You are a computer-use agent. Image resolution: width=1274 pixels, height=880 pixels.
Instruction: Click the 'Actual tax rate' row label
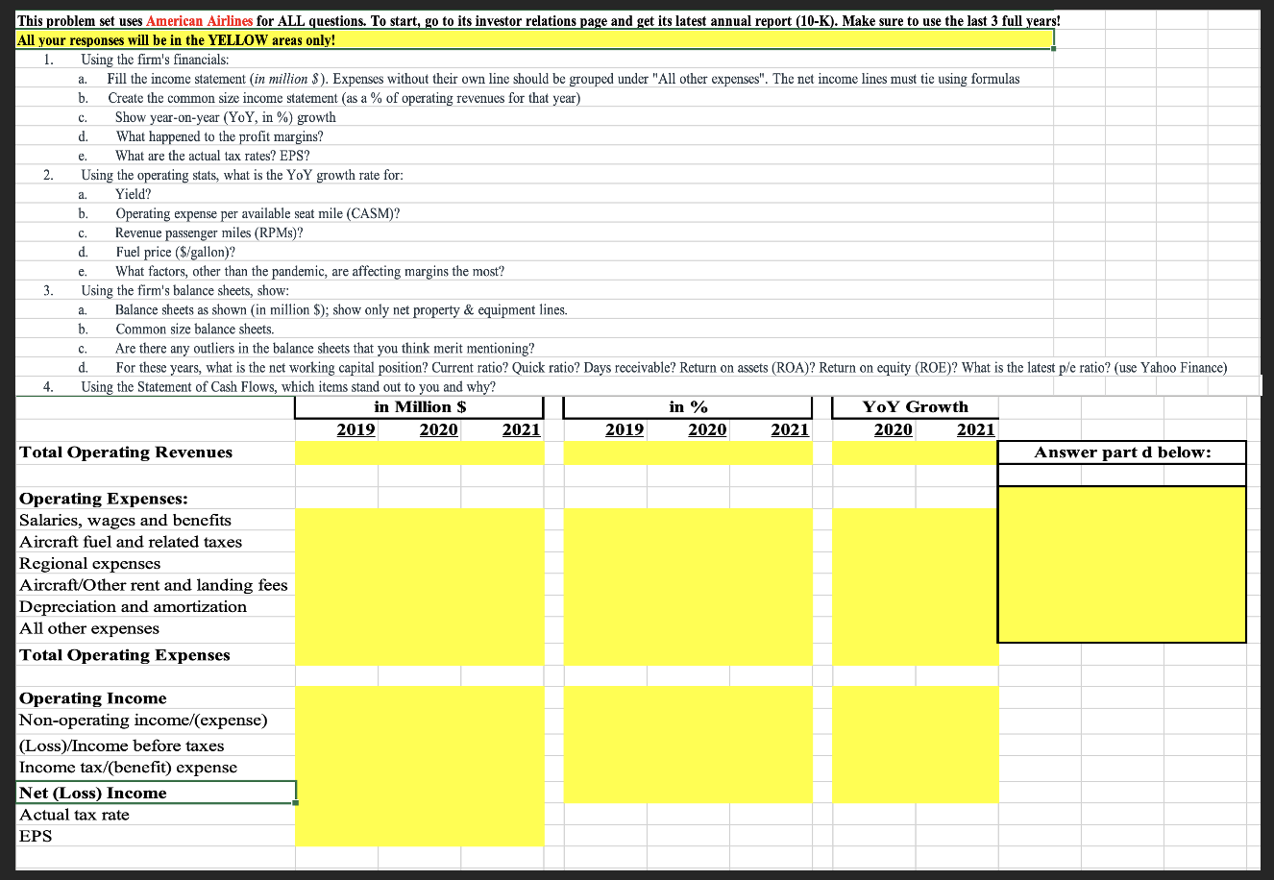point(74,814)
